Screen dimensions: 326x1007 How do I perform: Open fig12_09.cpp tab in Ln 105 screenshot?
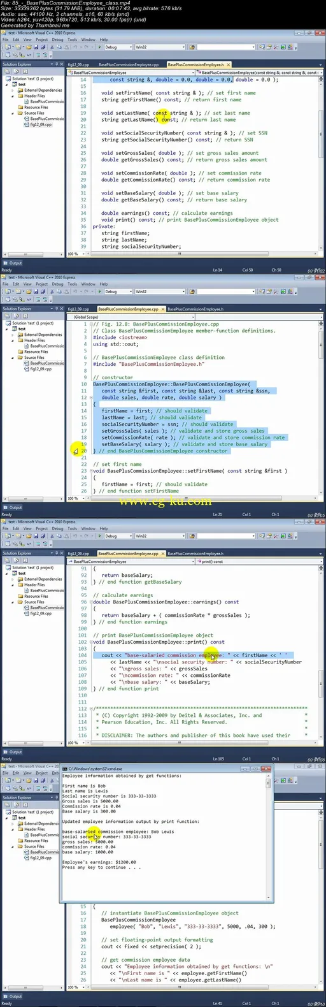point(78,553)
